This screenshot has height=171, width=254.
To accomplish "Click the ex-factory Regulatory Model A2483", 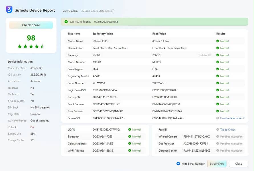I will tap(96, 76).
